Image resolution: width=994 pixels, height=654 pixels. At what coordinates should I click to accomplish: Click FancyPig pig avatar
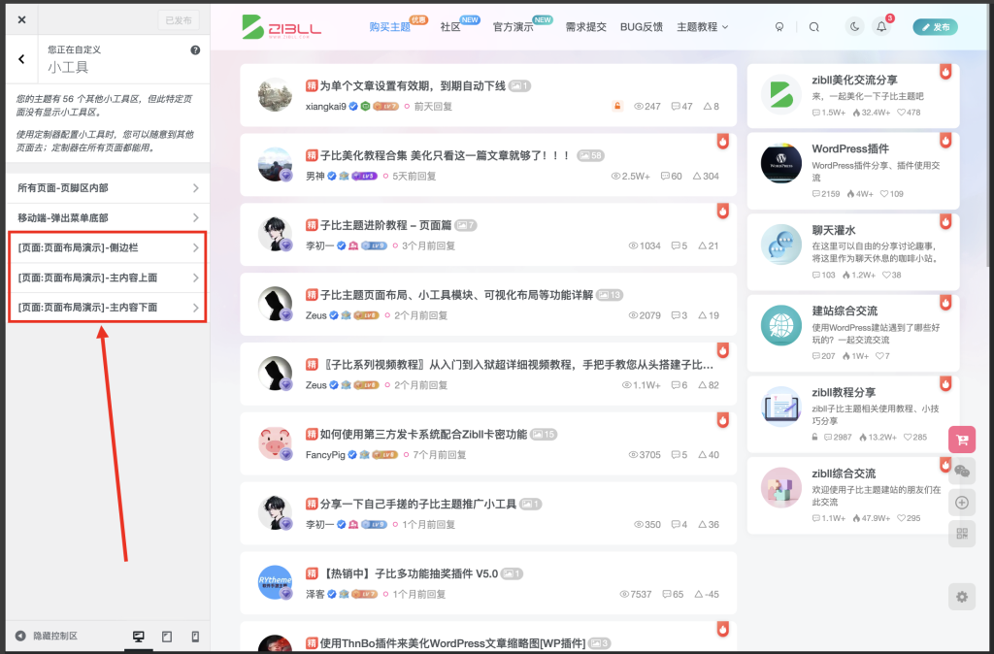pyautogui.click(x=275, y=443)
